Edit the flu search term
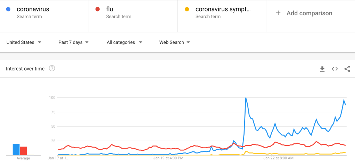The image size is (355, 166). 109,9
